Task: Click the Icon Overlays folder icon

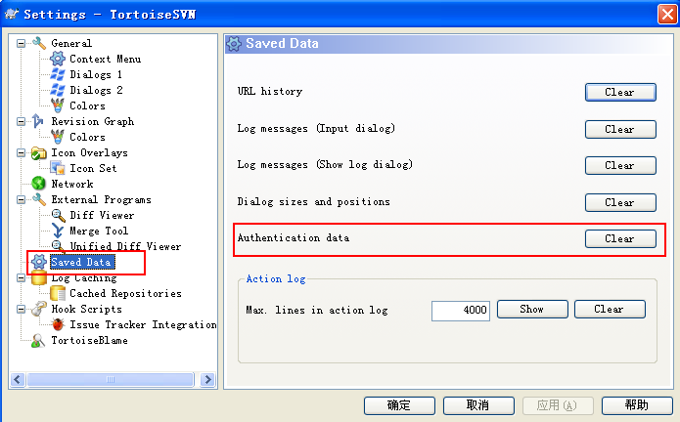Action: coord(38,152)
